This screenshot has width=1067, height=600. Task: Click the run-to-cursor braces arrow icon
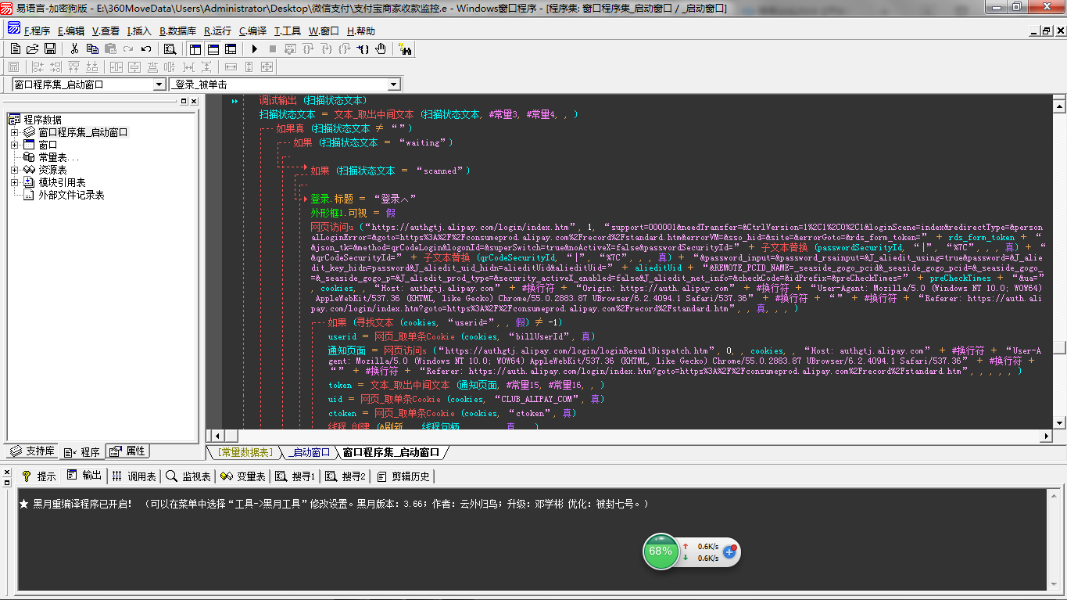coord(363,49)
